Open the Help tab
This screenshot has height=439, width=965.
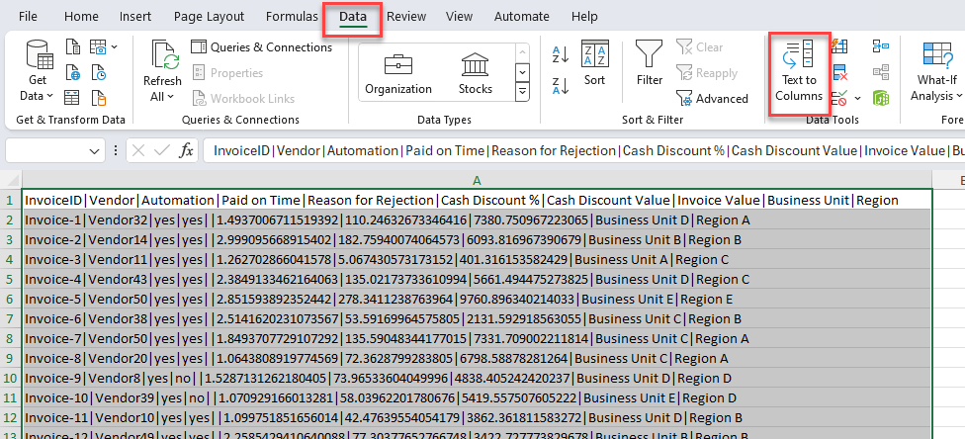click(x=584, y=17)
